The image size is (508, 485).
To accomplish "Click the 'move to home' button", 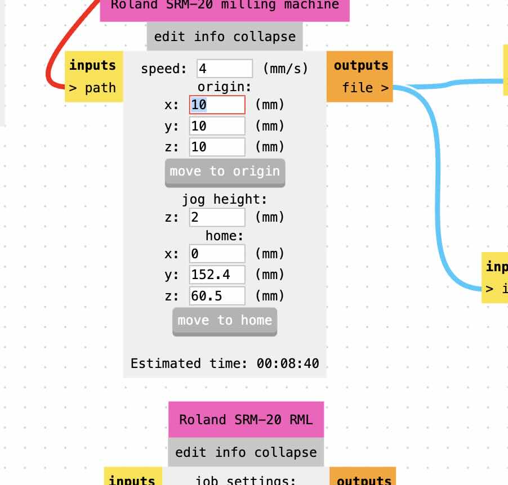I will [225, 321].
